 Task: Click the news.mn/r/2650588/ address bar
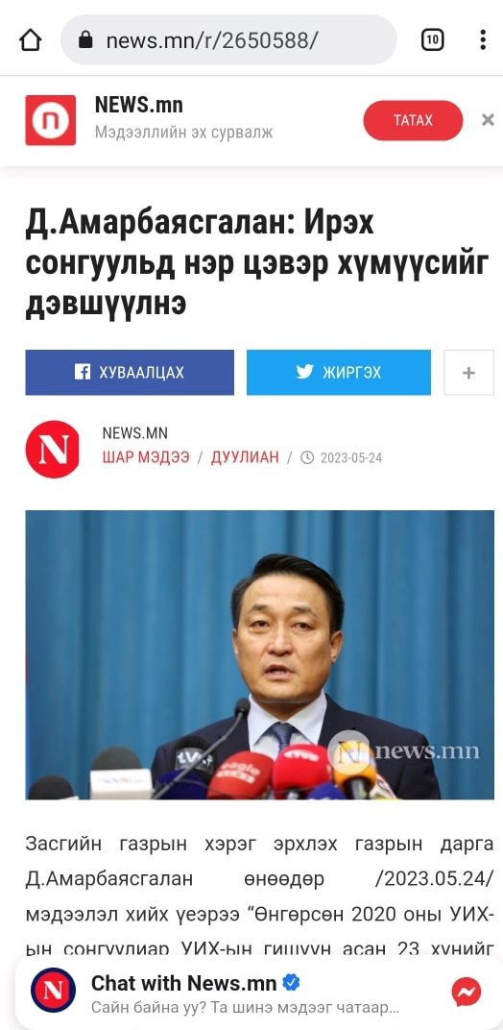click(x=228, y=40)
